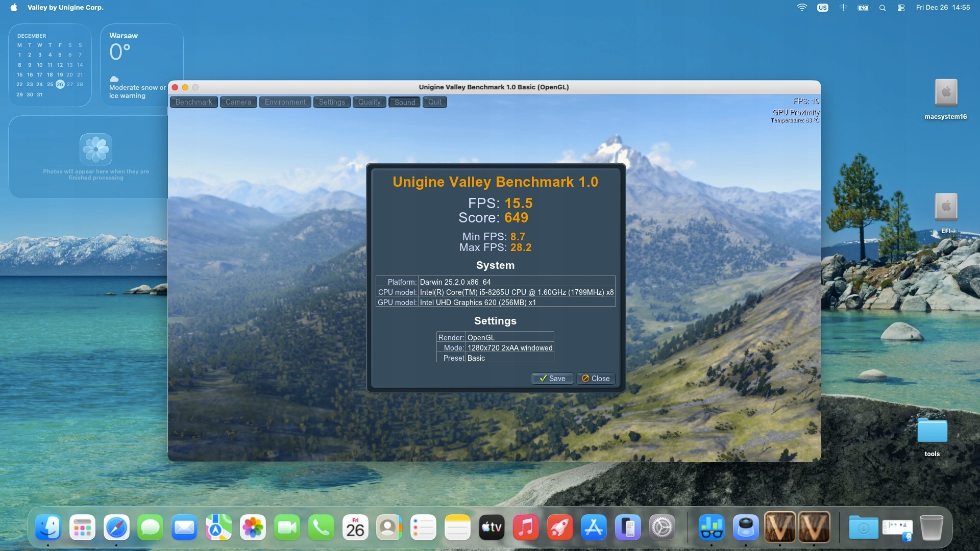
Task: Click Quit in the Valley toolbar
Action: pyautogui.click(x=434, y=102)
